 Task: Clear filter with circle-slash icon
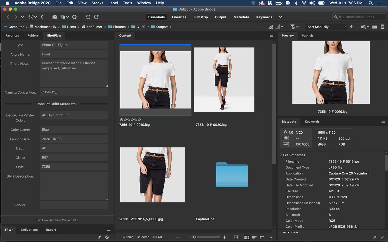[107, 237]
